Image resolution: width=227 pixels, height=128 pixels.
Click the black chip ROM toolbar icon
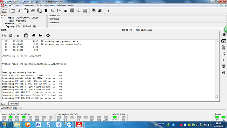click(x=46, y=10)
